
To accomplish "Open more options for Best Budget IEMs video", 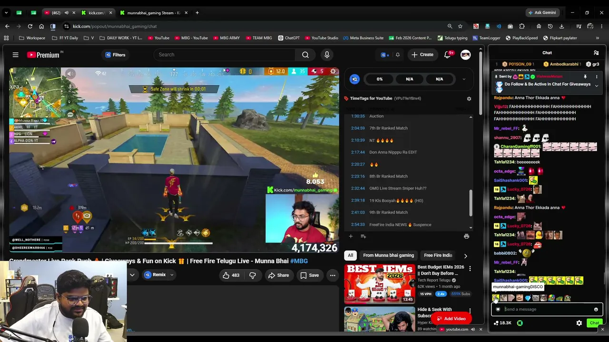I will tap(470, 268).
